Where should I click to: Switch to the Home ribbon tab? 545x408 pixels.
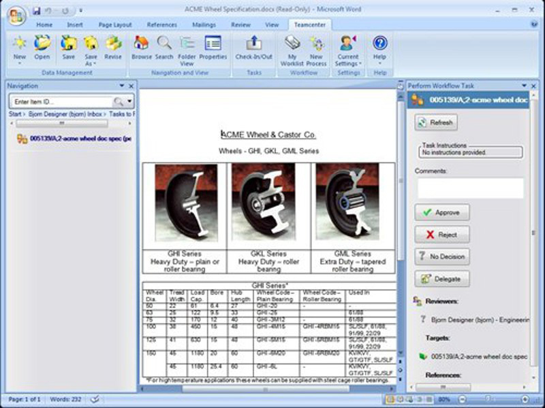click(44, 25)
